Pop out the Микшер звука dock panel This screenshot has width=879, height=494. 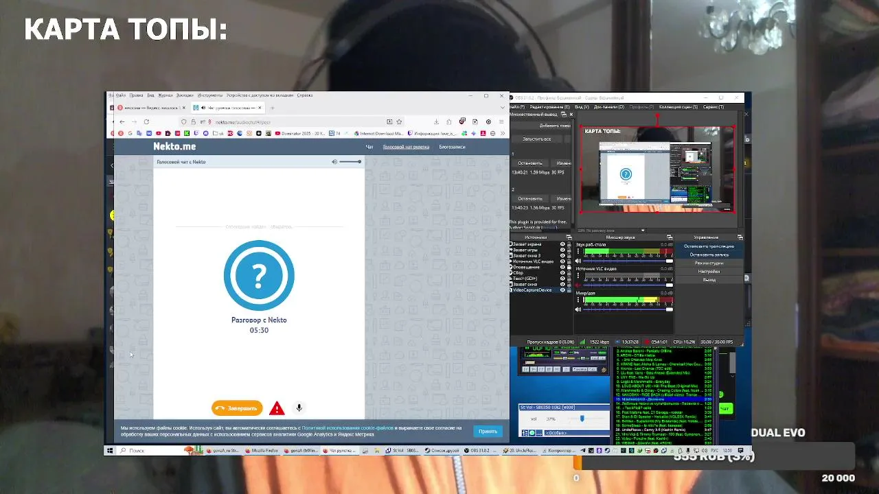click(x=670, y=237)
